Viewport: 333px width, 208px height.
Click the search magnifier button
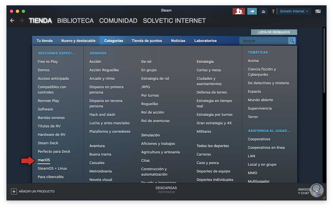tap(292, 41)
